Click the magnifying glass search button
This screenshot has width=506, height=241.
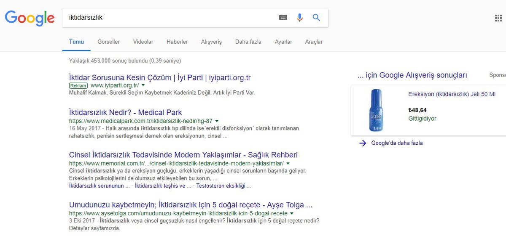(316, 18)
